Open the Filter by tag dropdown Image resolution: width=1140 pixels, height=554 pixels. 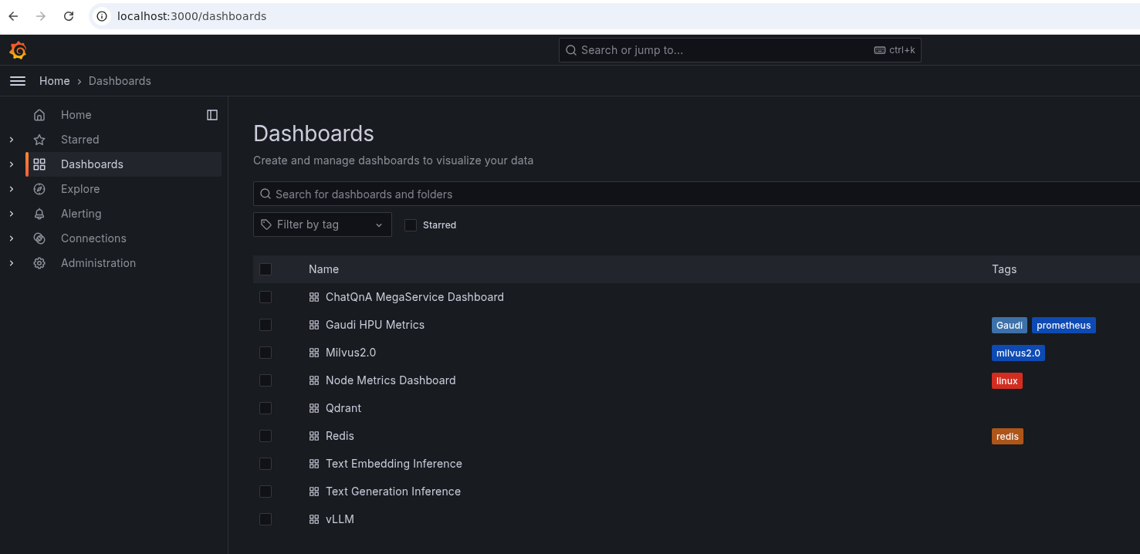323,225
